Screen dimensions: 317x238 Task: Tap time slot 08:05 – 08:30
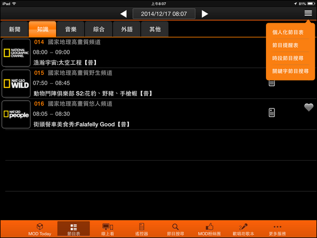point(52,114)
